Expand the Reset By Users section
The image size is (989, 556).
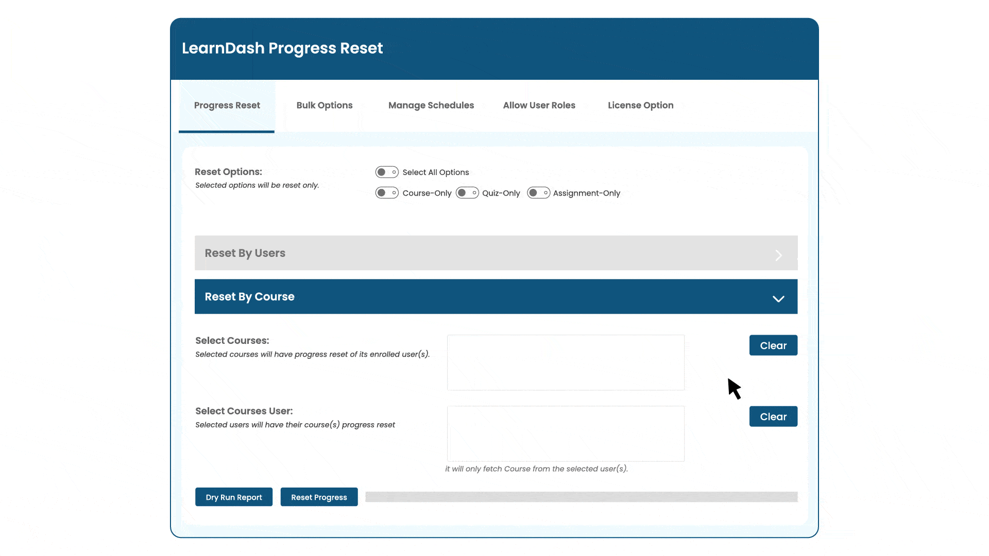(x=496, y=253)
